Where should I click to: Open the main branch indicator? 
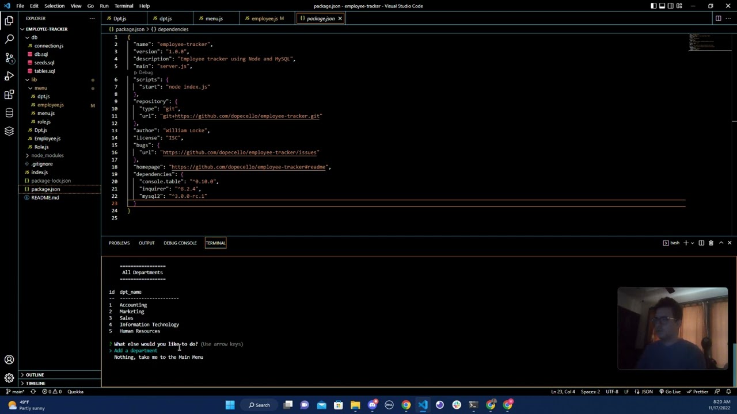[15, 392]
